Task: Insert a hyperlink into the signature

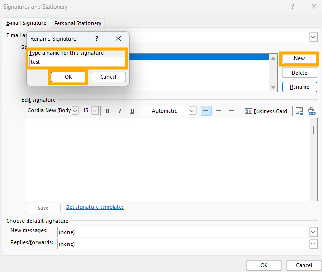Action: pyautogui.click(x=312, y=111)
